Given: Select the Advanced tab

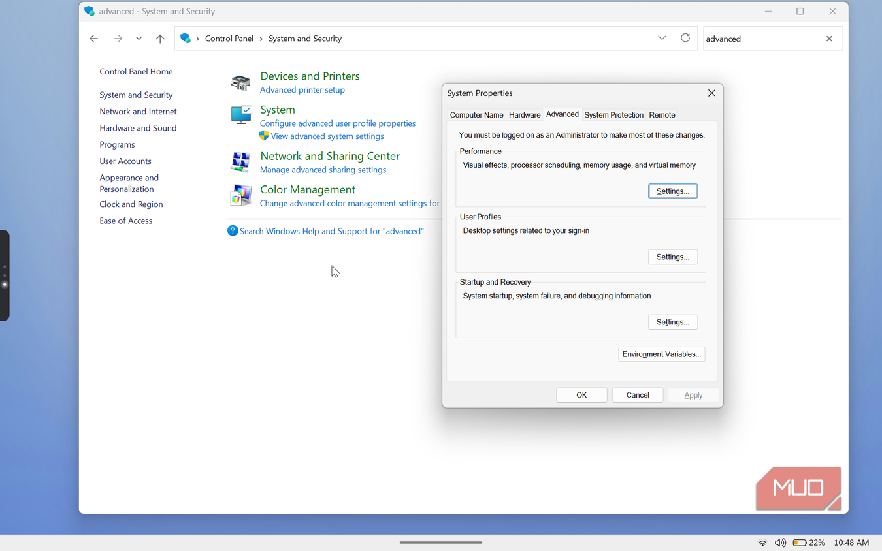Looking at the screenshot, I should 562,114.
